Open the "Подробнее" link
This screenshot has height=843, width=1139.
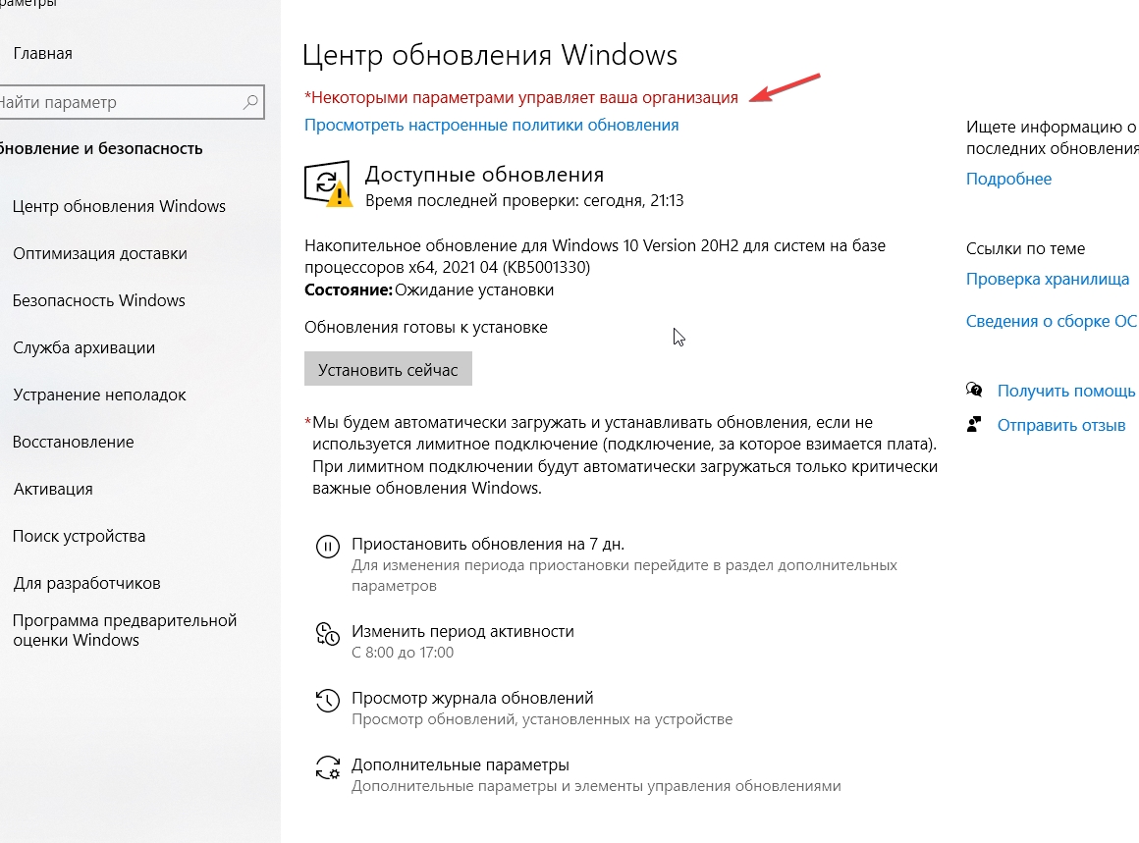coord(1008,180)
